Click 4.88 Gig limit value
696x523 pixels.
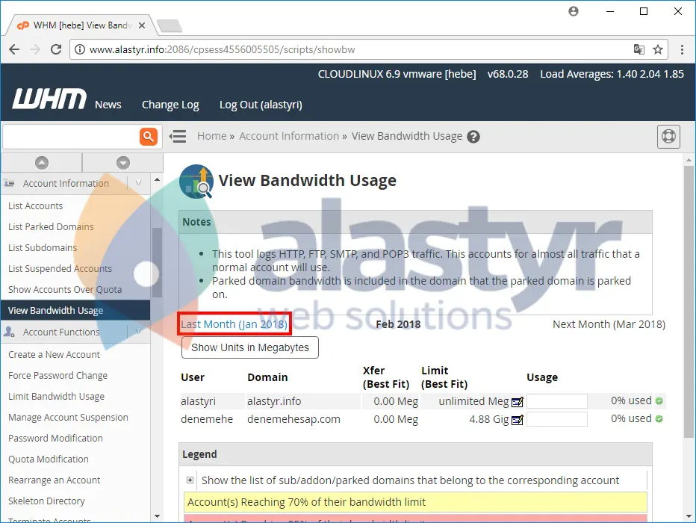(x=489, y=420)
